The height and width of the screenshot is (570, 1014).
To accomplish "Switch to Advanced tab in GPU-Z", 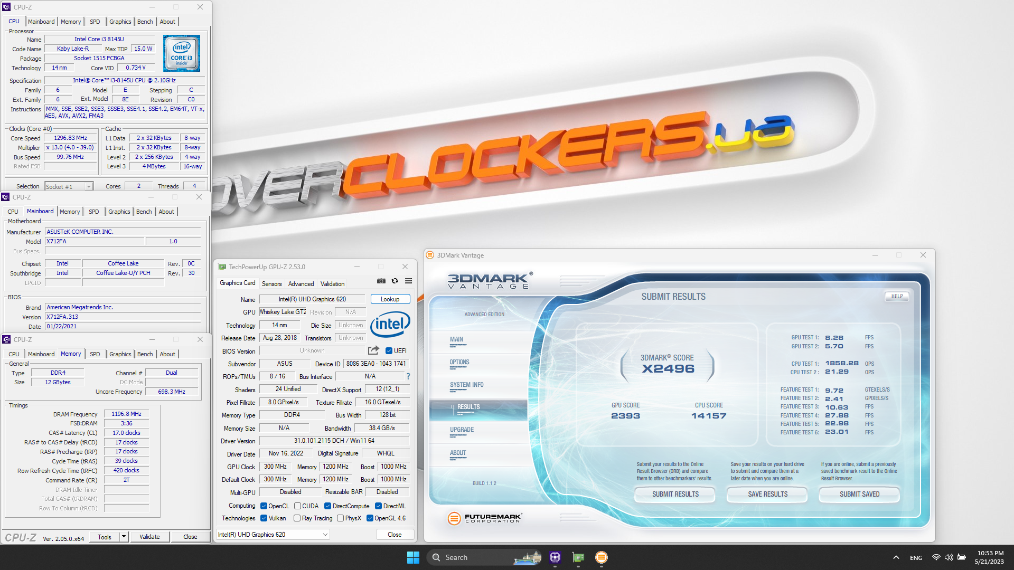I will pyautogui.click(x=301, y=284).
